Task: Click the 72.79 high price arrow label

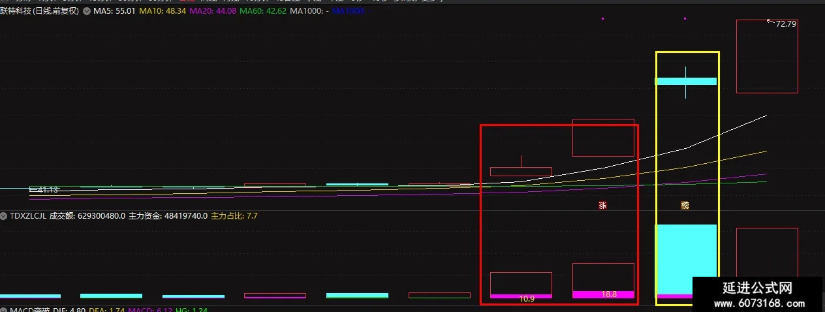Action: pyautogui.click(x=782, y=23)
